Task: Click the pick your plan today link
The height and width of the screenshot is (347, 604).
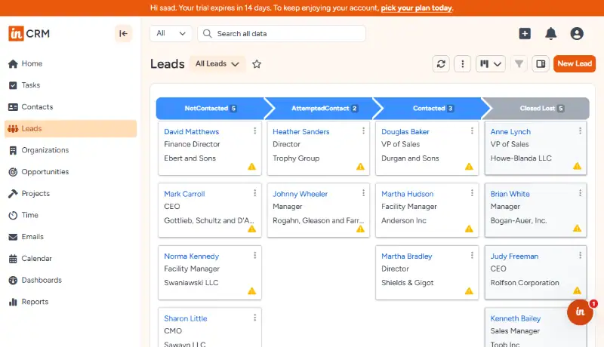Action: click(417, 8)
